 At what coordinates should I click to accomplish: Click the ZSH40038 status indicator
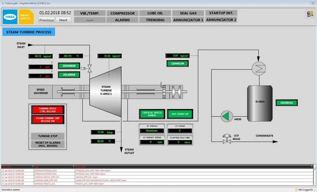(x=69, y=66)
